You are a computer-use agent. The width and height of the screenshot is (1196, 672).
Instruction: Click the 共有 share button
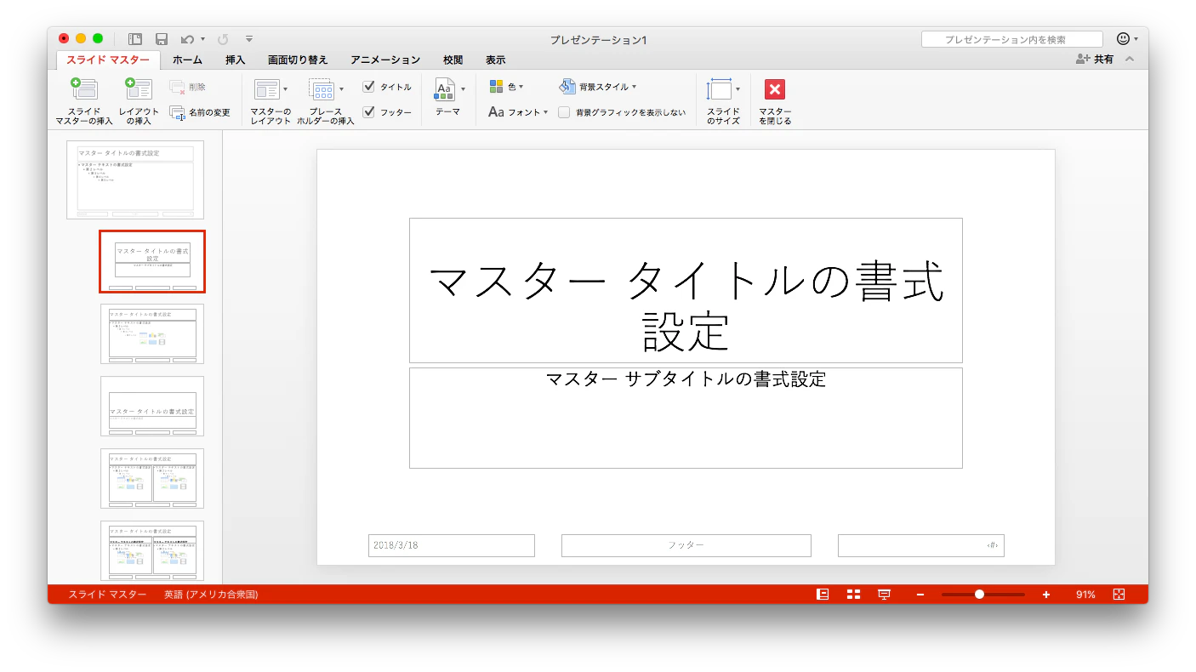coord(1095,60)
